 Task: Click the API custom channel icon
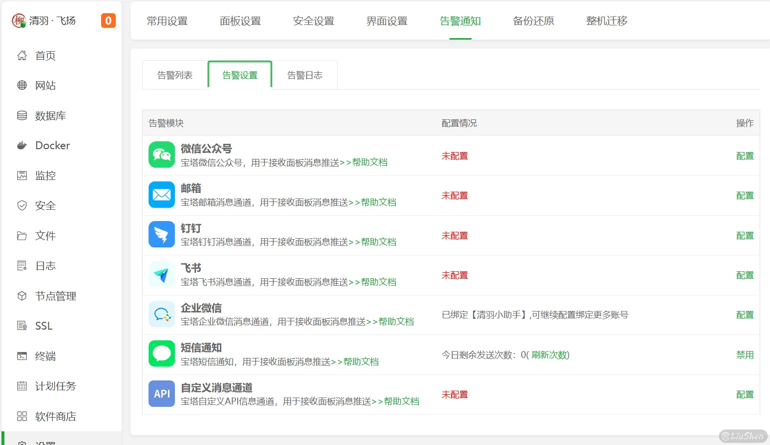162,394
